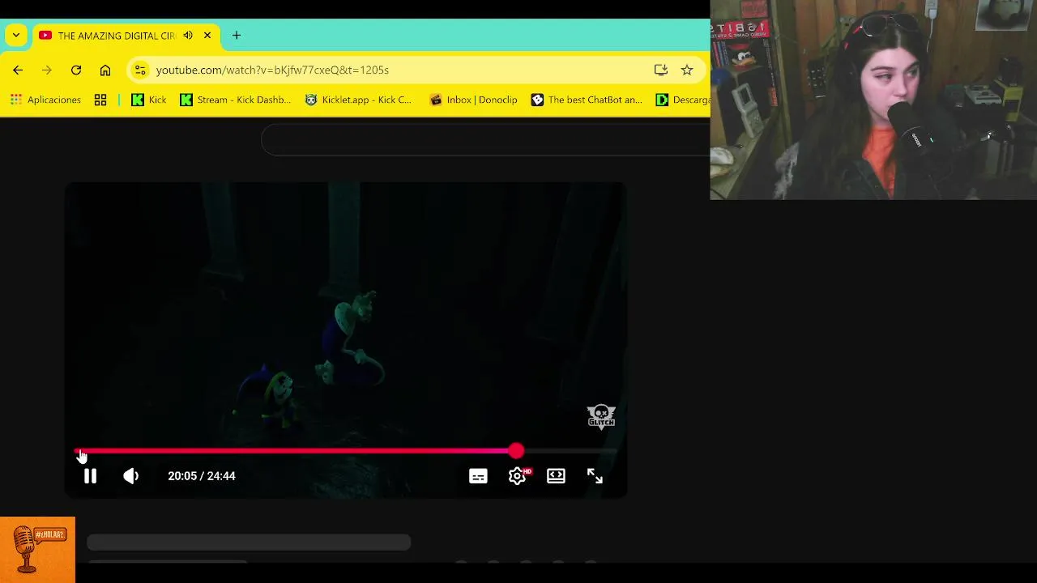Click the tab groups grid icon

click(x=100, y=100)
